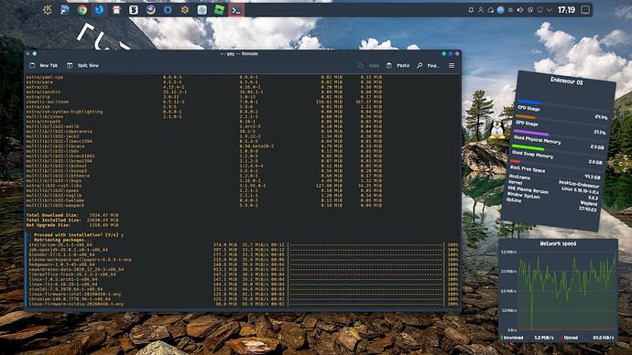This screenshot has width=632, height=355.
Task: Click 'Total Download Size' line in terminal
Action: [x=72, y=215]
